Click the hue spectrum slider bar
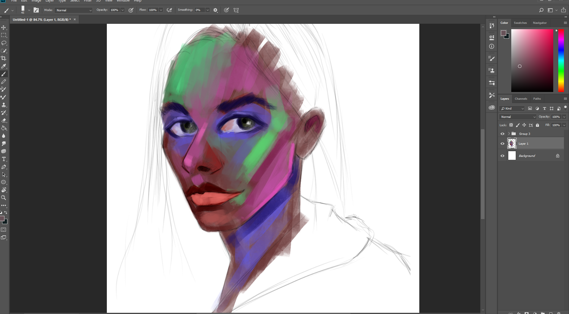569x314 pixels. pos(561,60)
